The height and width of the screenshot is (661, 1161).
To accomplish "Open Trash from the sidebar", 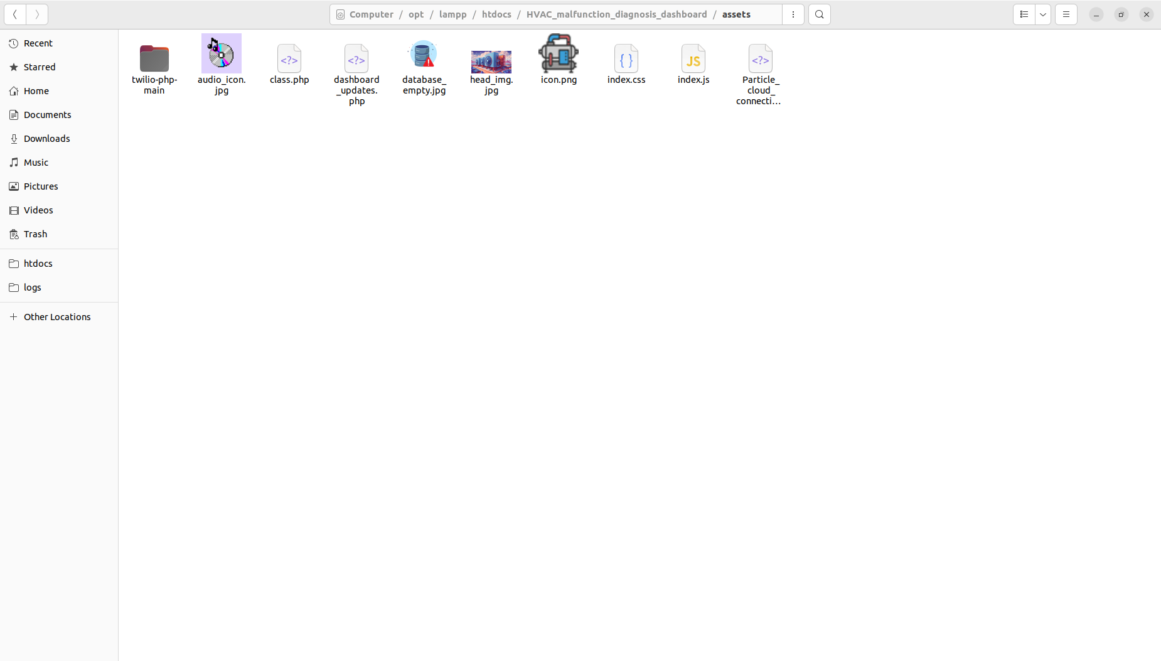I will point(35,234).
